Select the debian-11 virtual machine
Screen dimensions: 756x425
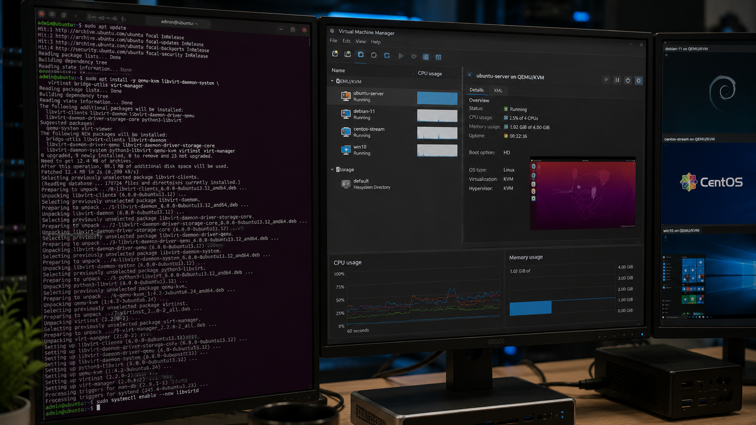click(393, 114)
